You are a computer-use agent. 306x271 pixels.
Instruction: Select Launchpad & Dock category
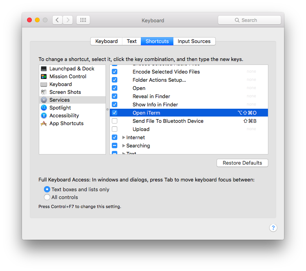[x=73, y=69]
